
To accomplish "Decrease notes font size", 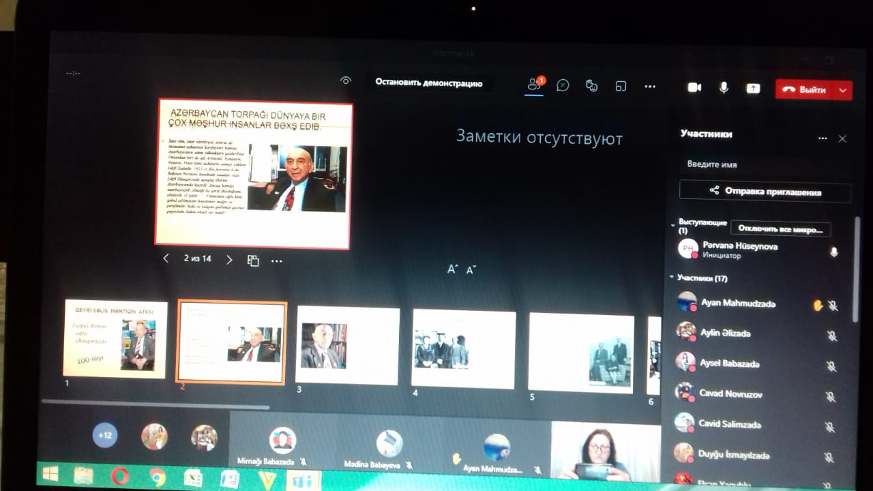I will point(471,270).
